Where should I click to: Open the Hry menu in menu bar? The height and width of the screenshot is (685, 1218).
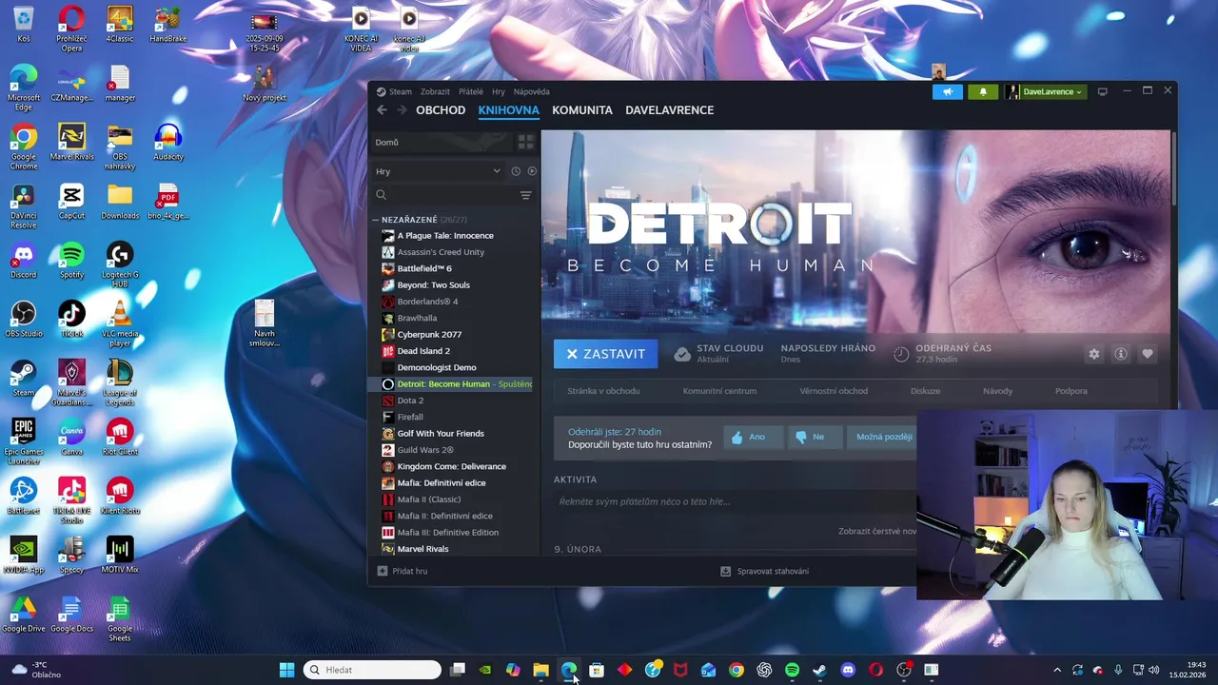coord(499,92)
